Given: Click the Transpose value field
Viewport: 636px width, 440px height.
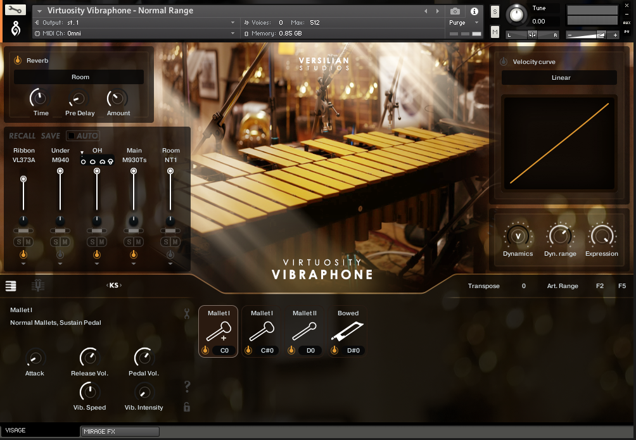Looking at the screenshot, I should pyautogui.click(x=524, y=286).
